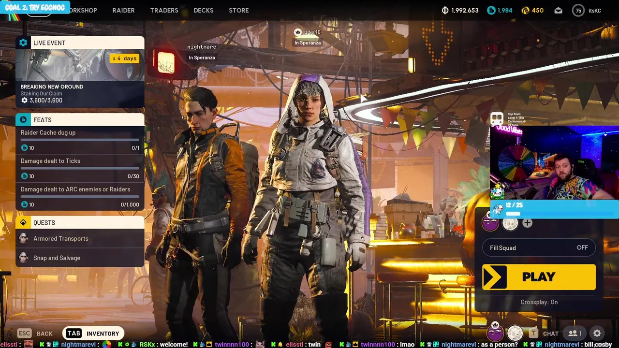Click the itsKC In Speranza nameplate
619x348 pixels.
(x=308, y=37)
